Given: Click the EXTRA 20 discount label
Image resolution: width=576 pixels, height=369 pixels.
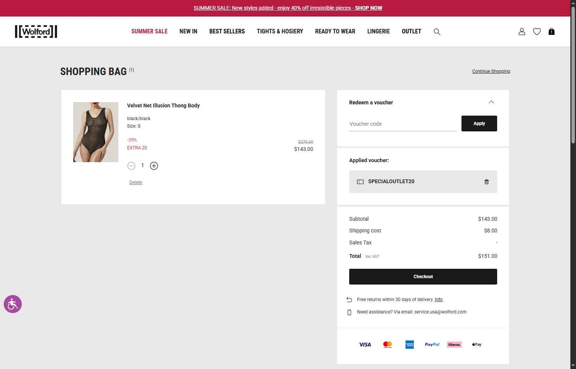Looking at the screenshot, I should click(x=137, y=148).
